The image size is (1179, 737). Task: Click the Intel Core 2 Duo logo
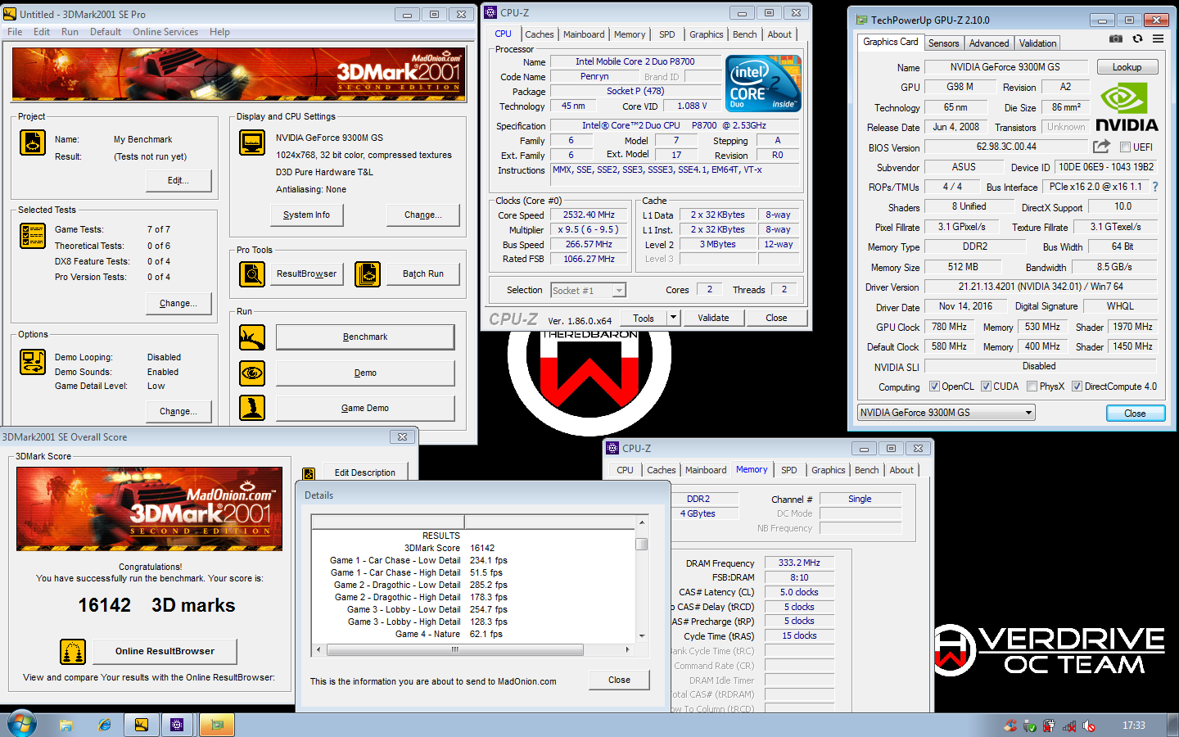[763, 84]
